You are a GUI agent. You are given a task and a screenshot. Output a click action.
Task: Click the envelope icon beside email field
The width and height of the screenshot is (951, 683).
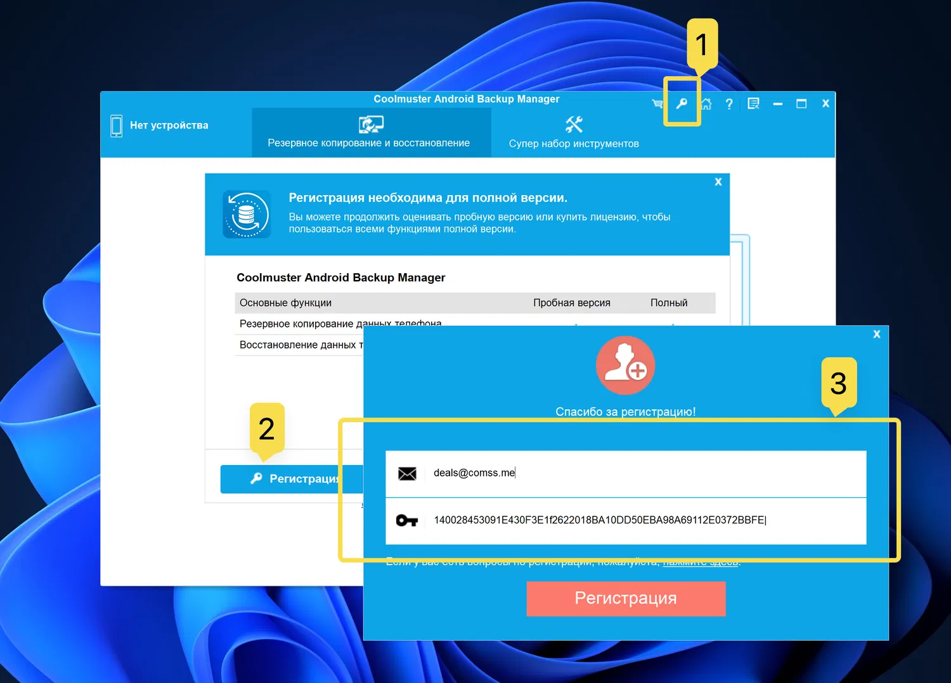407,473
